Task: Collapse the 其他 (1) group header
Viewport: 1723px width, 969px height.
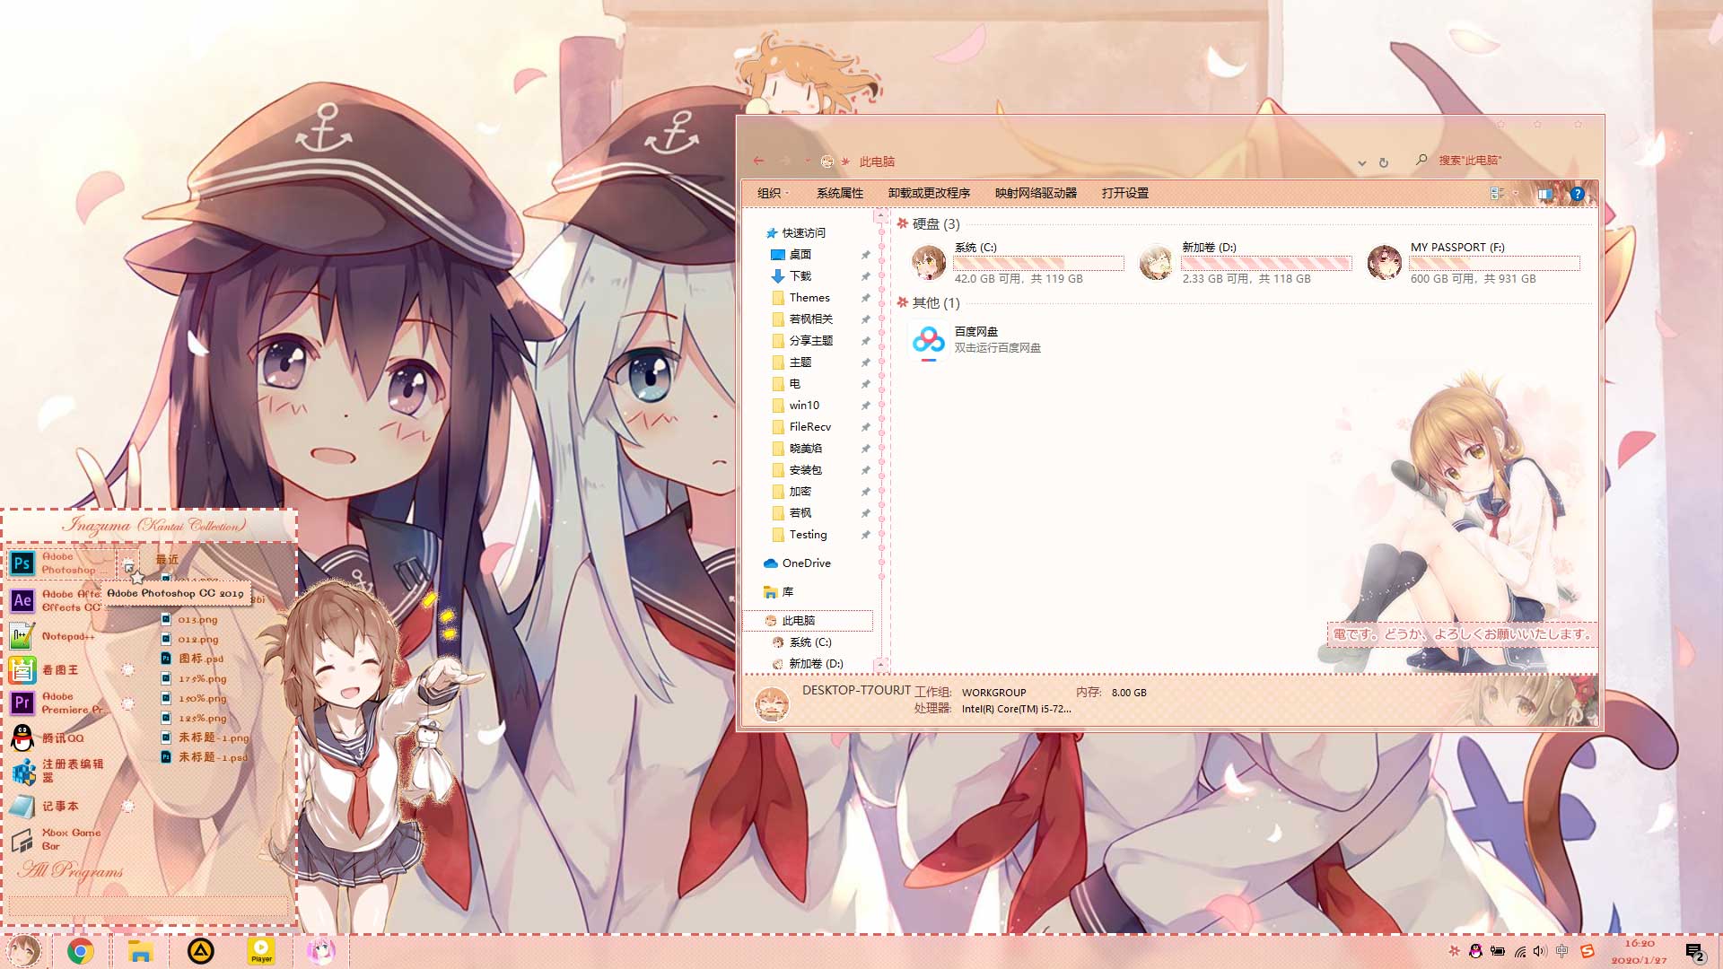Action: tap(929, 302)
